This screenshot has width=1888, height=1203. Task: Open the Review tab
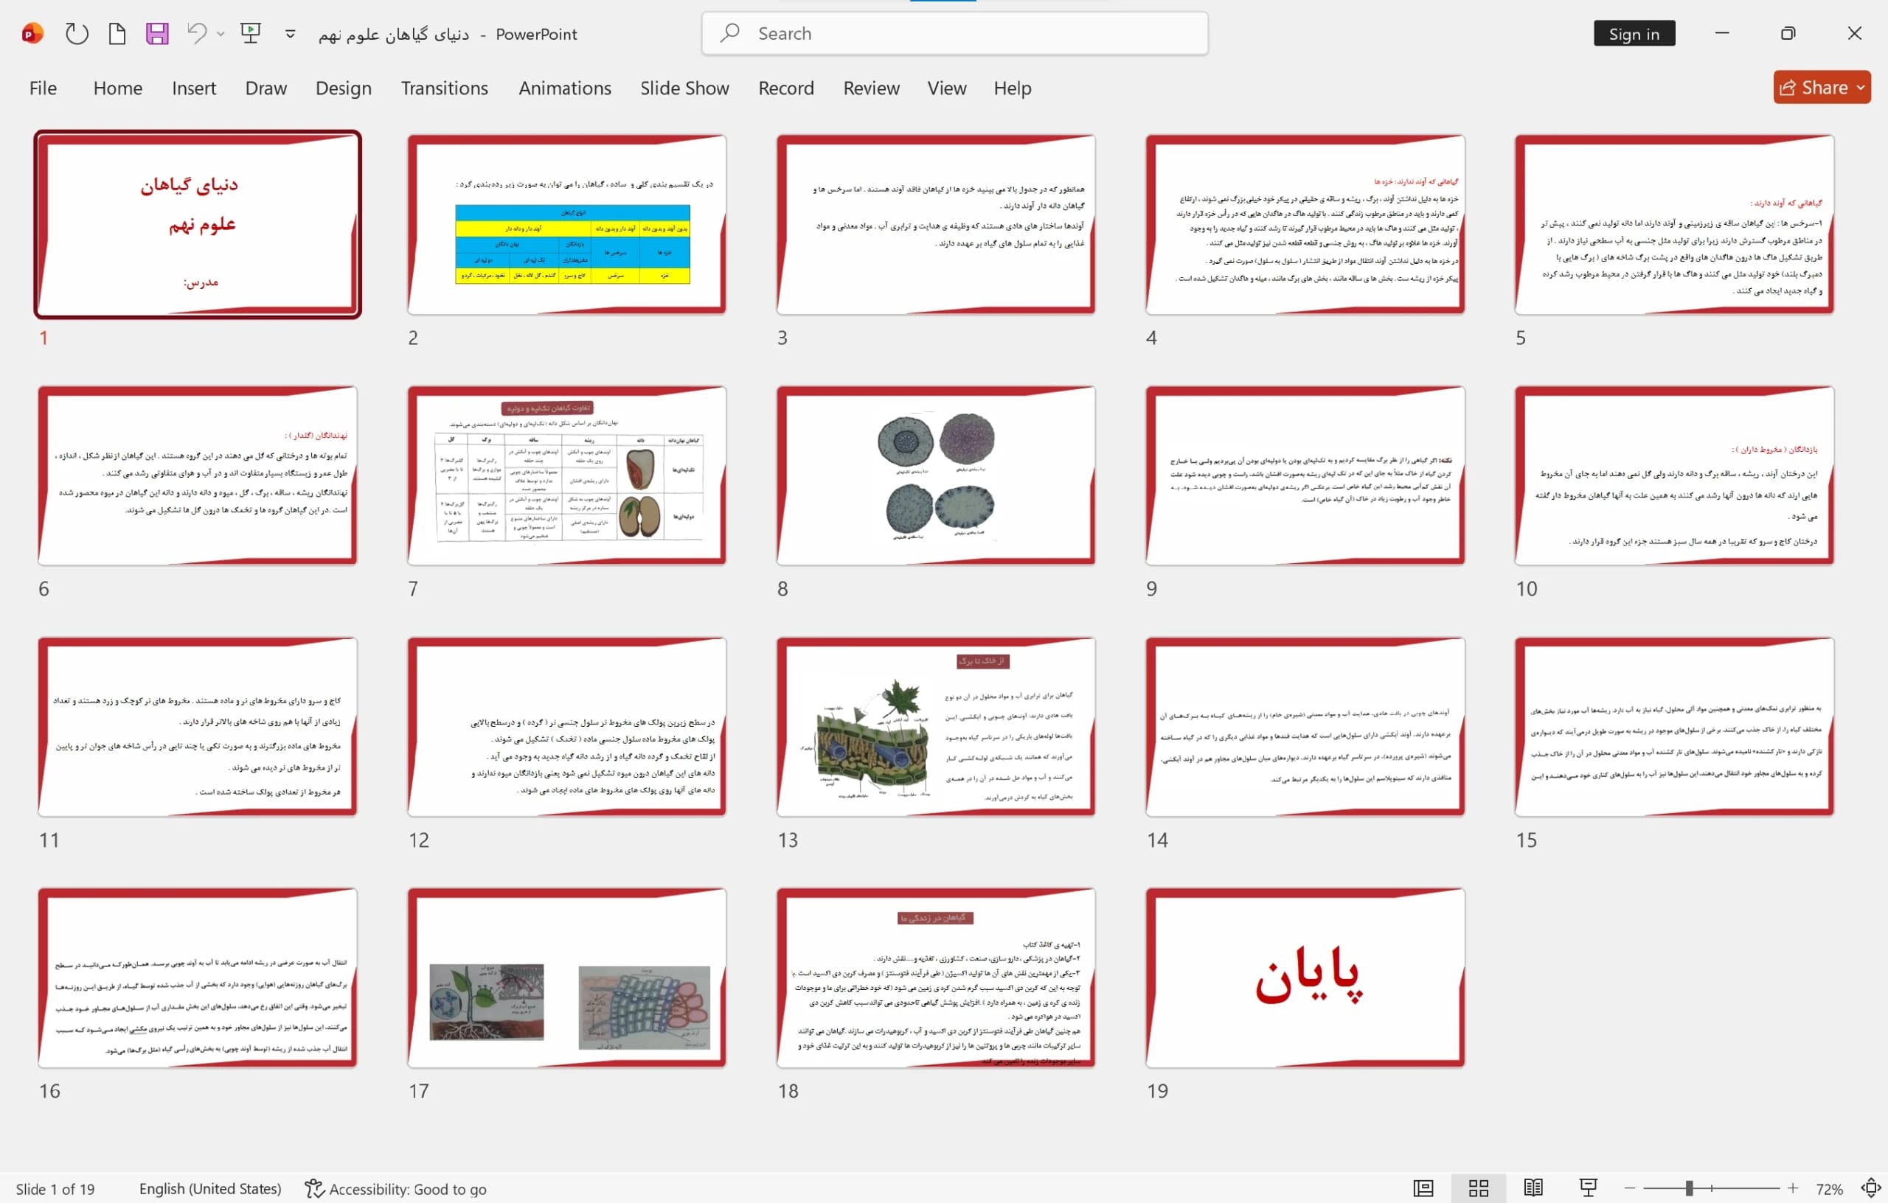[871, 88]
